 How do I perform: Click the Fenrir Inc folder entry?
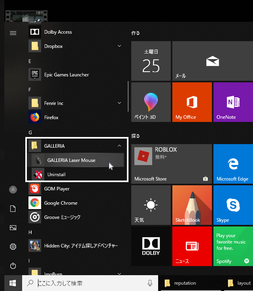[x=76, y=103]
